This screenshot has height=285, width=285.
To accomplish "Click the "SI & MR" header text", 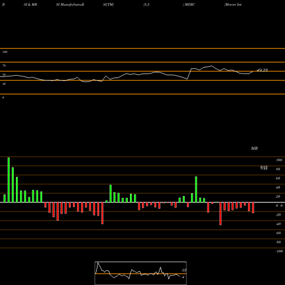I will tap(30, 5).
